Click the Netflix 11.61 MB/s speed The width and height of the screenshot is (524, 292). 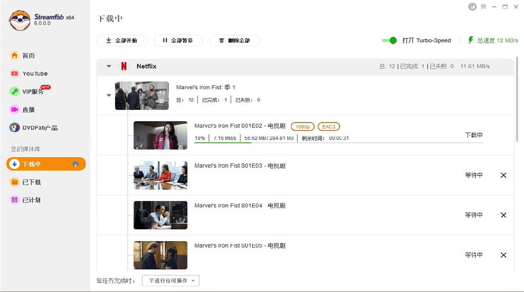click(475, 66)
